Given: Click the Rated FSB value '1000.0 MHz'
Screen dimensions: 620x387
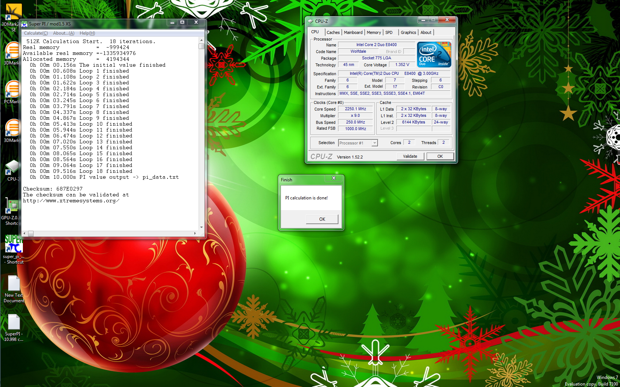Looking at the screenshot, I should (x=355, y=129).
